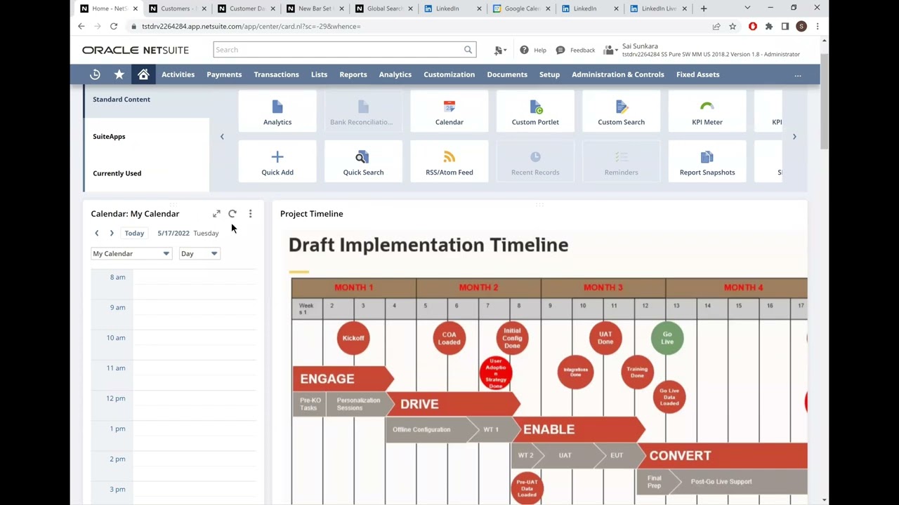Open the My Calendar dropdown

pyautogui.click(x=131, y=254)
